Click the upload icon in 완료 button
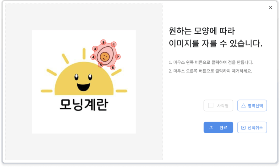Image resolution: width=280 pixels, height=167 pixels. coord(211,128)
